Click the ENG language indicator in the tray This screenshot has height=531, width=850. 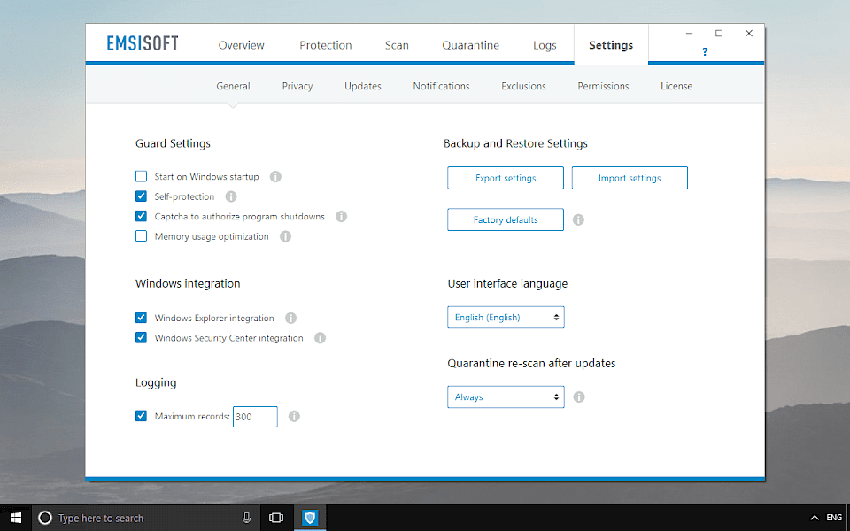pos(834,518)
